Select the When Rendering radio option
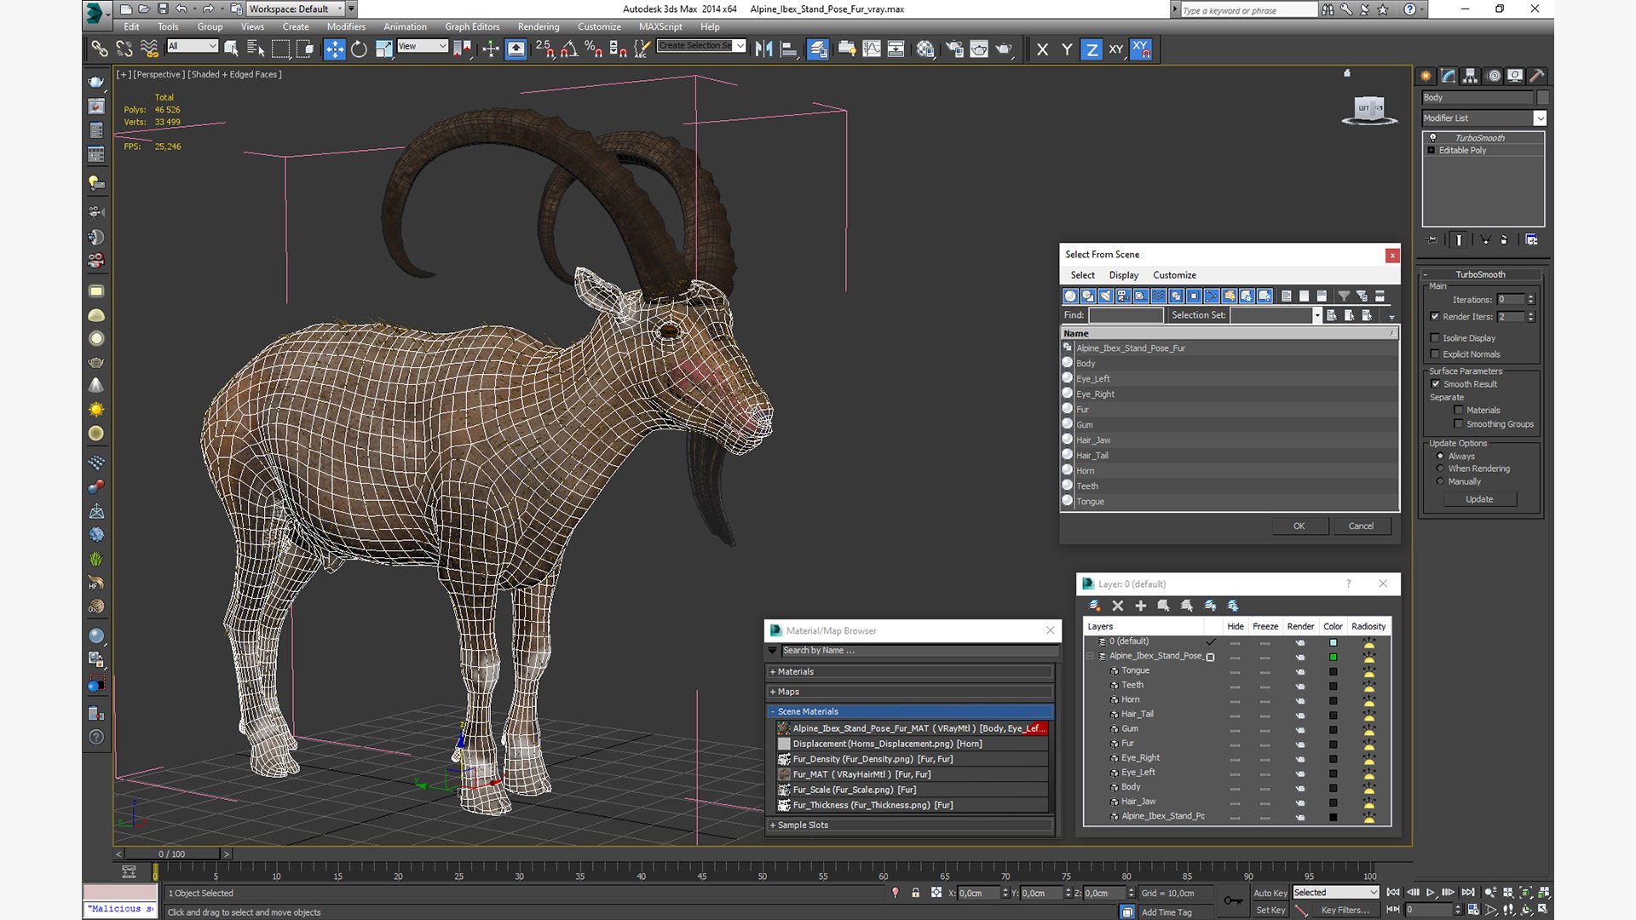Screen dimensions: 1636x920 pos(1440,469)
